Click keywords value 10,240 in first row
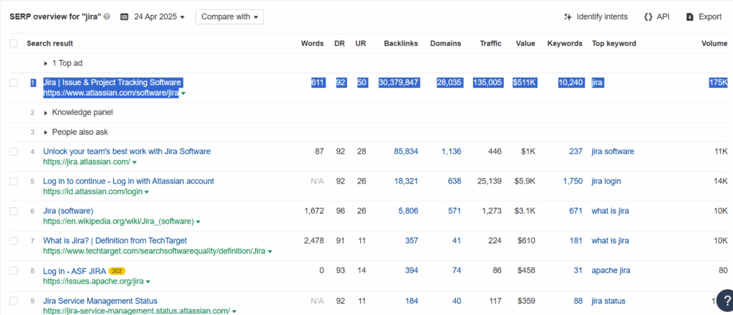This screenshot has height=315, width=733. 571,83
